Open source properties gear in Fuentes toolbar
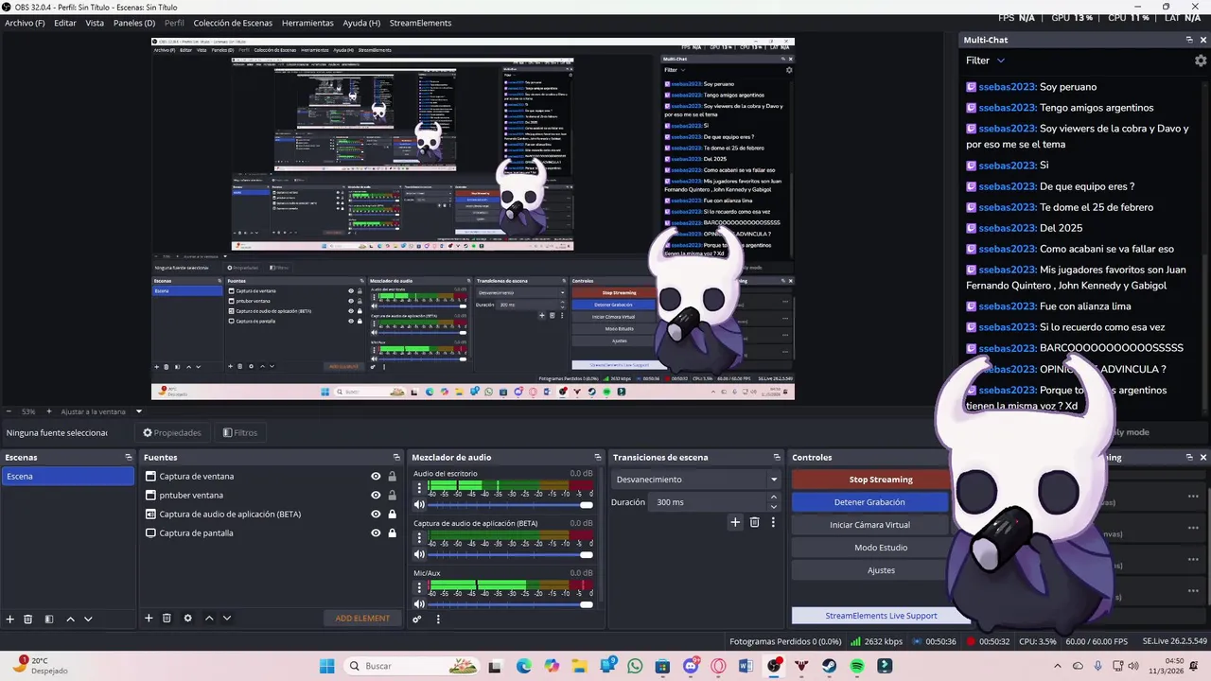 187,619
